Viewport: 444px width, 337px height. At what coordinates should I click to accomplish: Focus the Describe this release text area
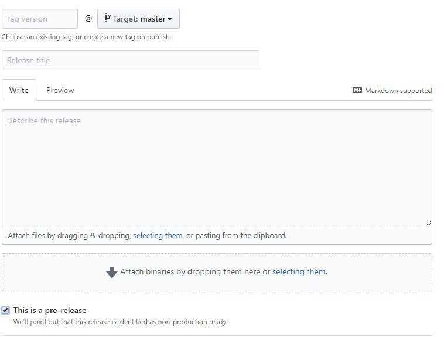pyautogui.click(x=217, y=168)
